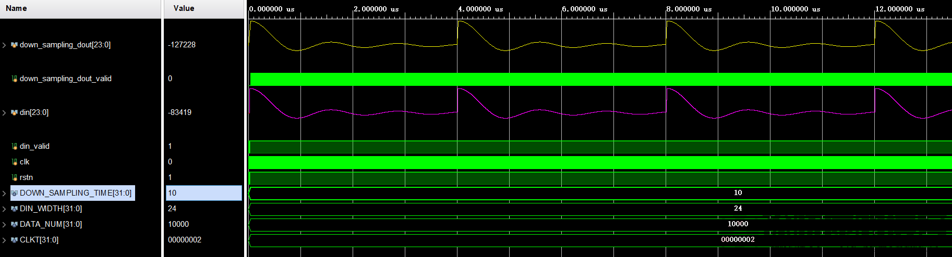Click the DATA_NUM parameter icon
Viewport: 952px width, 257px height.
point(14,225)
